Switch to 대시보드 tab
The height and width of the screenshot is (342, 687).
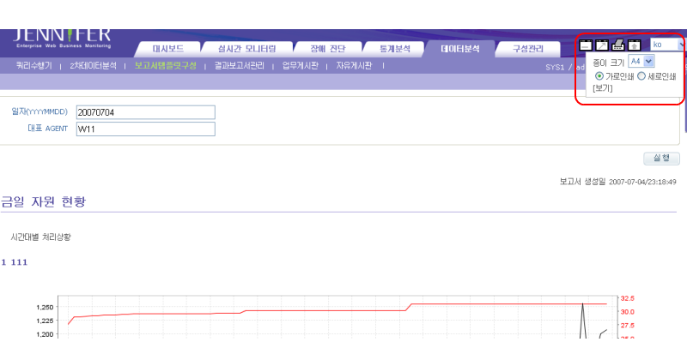(x=167, y=49)
